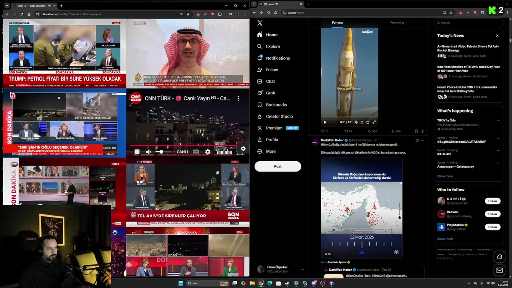Follow the PlayStation account

click(x=492, y=227)
